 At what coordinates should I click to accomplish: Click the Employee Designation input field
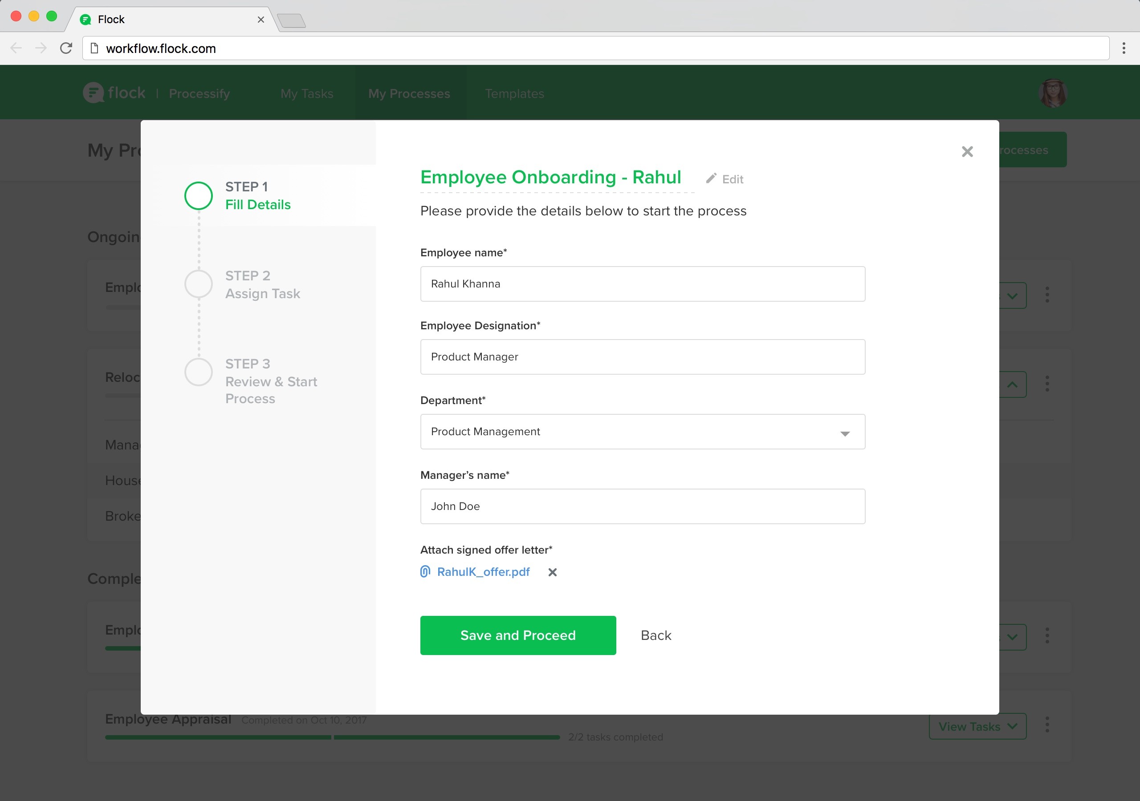[x=643, y=357]
